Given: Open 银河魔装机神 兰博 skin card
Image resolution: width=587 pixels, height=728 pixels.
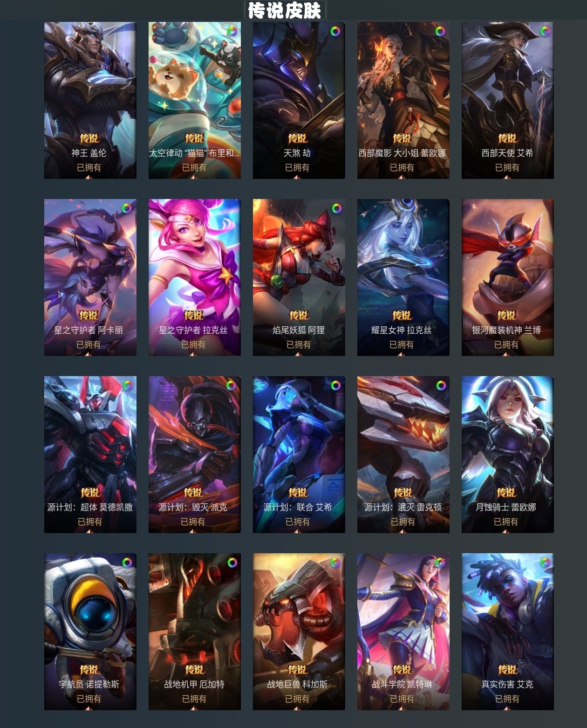Looking at the screenshot, I should (508, 277).
